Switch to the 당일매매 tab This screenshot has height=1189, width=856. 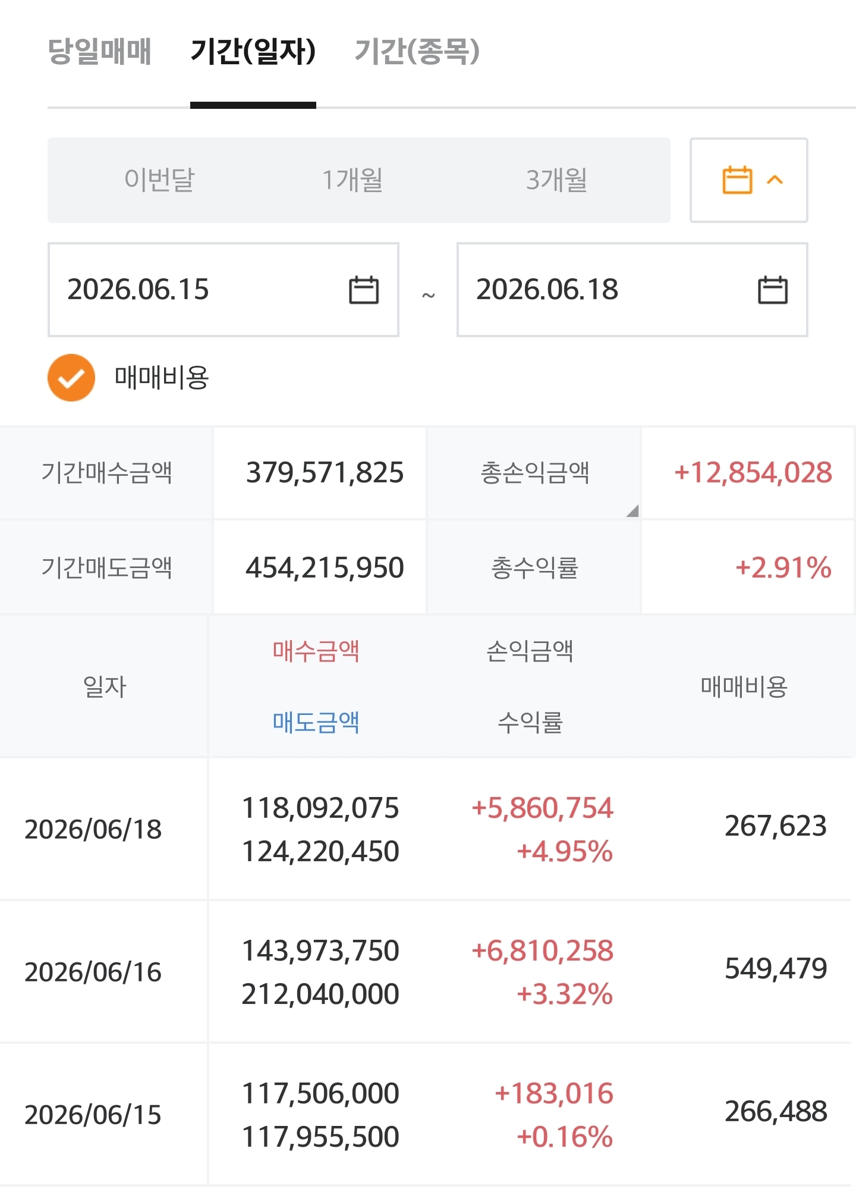[99, 51]
